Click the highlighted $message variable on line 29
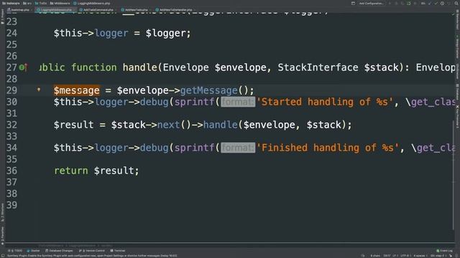The height and width of the screenshot is (258, 460). (77, 90)
